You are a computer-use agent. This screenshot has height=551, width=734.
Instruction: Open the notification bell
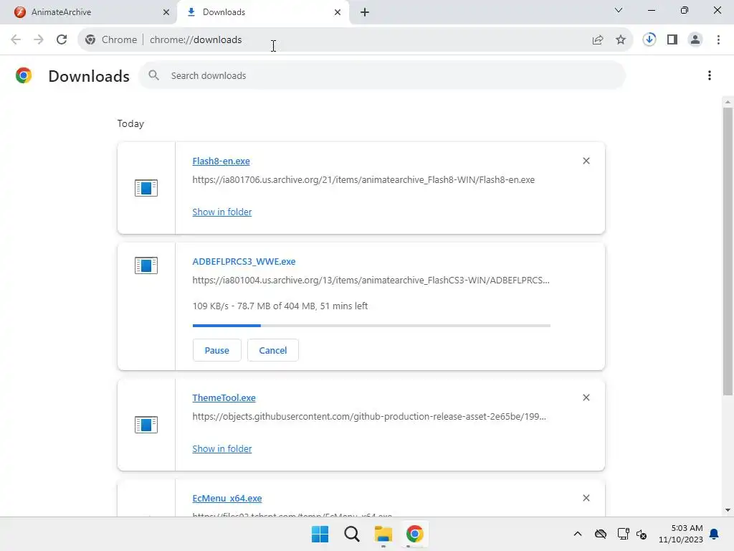coord(714,534)
